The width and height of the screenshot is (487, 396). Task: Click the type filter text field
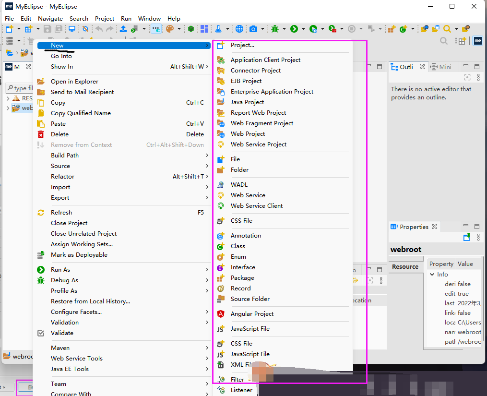tap(20, 88)
